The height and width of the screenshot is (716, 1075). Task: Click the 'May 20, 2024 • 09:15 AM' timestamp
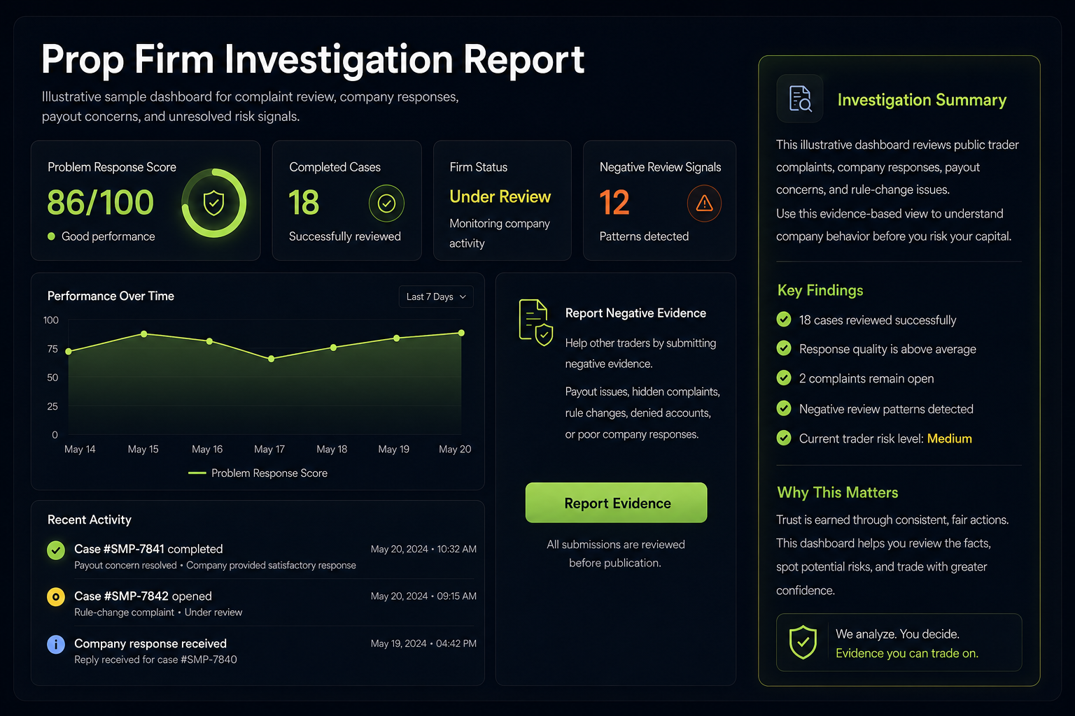click(423, 596)
